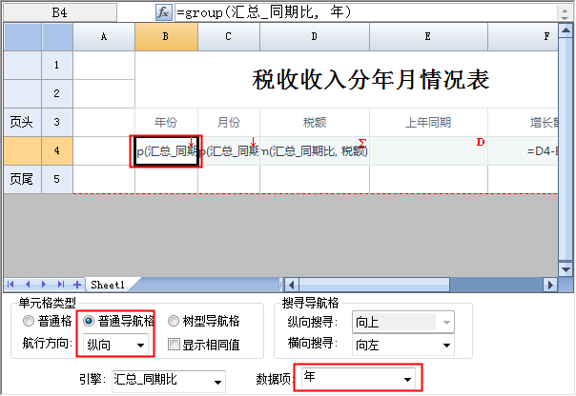
Task: Expand the 引擎 combo box
Action: tap(218, 380)
